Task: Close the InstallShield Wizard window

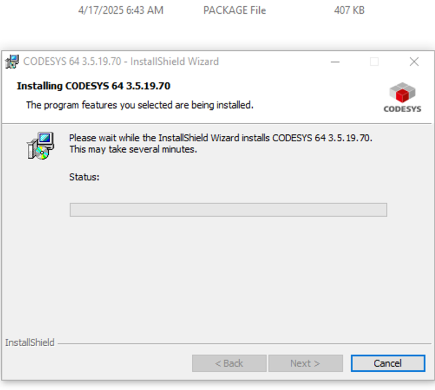Action: (414, 62)
